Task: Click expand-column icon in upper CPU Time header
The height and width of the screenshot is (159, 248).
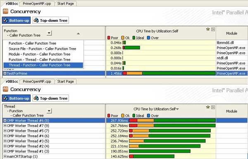Action: 213,29
